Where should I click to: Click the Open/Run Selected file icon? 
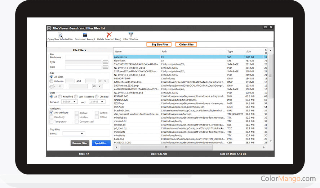pos(60,35)
